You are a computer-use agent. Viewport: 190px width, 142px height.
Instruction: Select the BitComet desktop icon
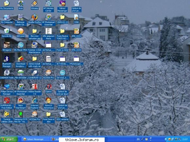[x=21, y=33]
